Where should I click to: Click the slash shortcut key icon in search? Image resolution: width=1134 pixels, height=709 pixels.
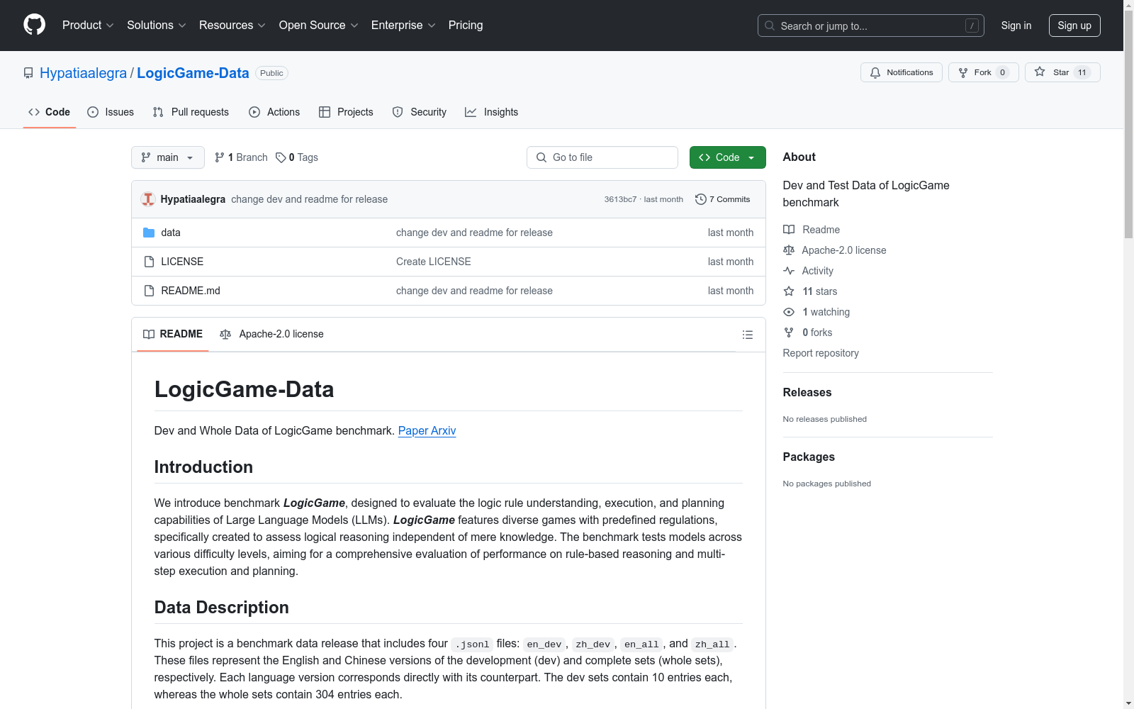click(x=972, y=26)
